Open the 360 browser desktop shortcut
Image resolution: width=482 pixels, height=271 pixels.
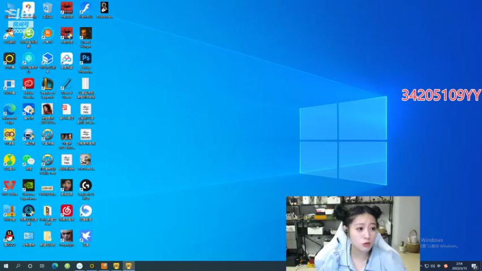click(x=28, y=37)
